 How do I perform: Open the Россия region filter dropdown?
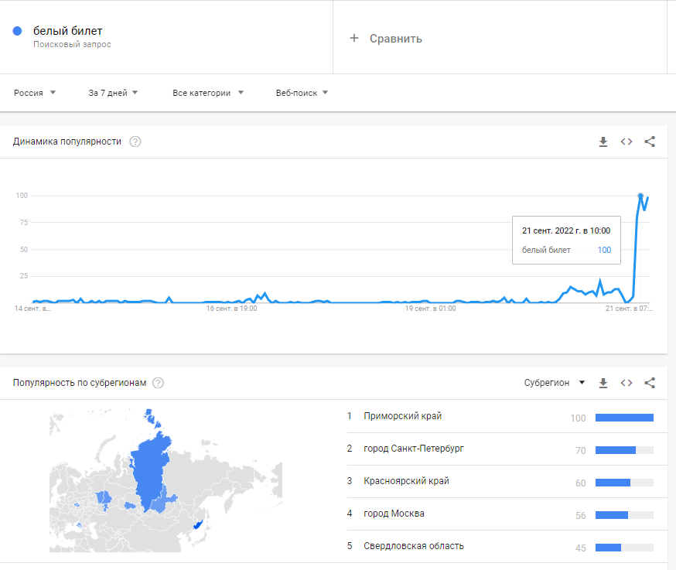(x=34, y=92)
